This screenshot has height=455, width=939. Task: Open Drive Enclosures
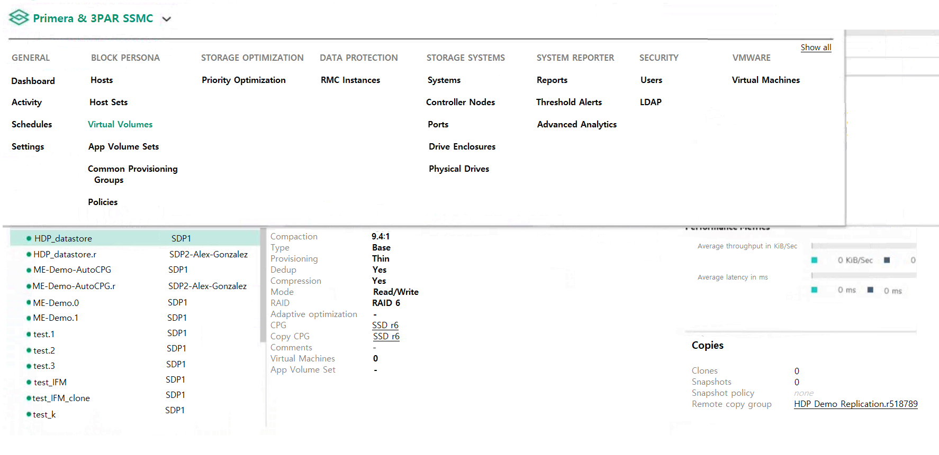coord(462,147)
